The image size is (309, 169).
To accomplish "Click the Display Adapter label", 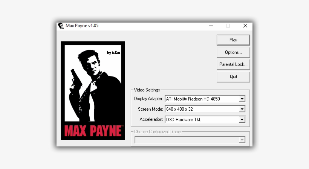I will click(148, 99).
